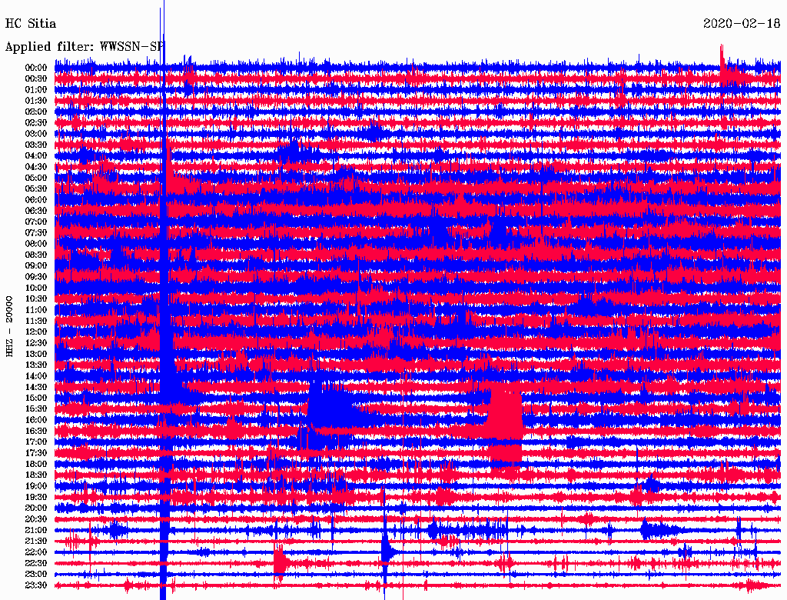Click the 03:00 time label
Image resolution: width=787 pixels, height=600 pixels.
coord(36,134)
